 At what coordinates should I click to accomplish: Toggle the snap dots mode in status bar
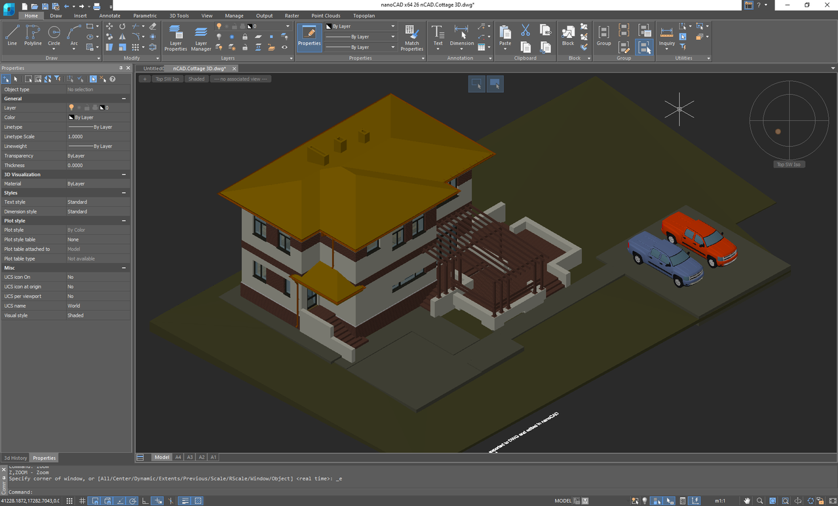coord(69,501)
